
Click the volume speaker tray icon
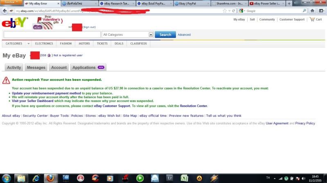(x=303, y=179)
